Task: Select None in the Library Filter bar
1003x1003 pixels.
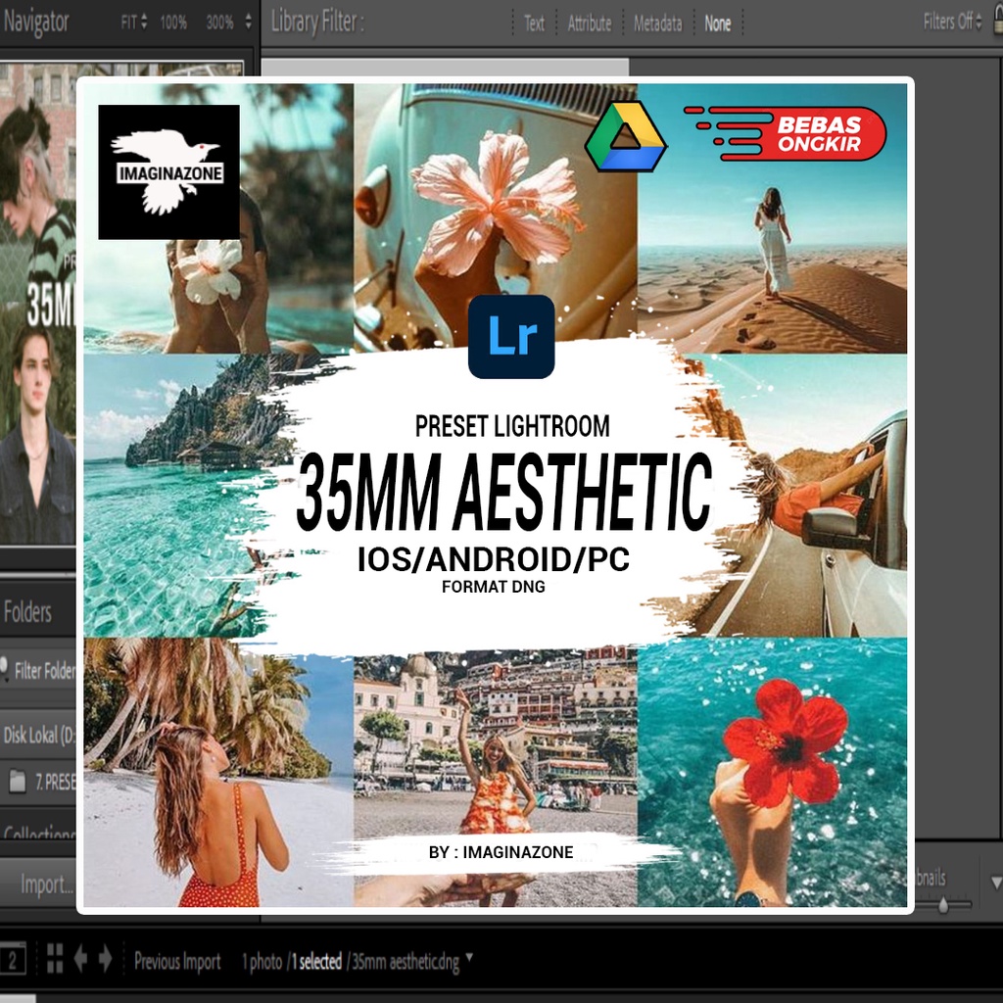Action: 718,24
